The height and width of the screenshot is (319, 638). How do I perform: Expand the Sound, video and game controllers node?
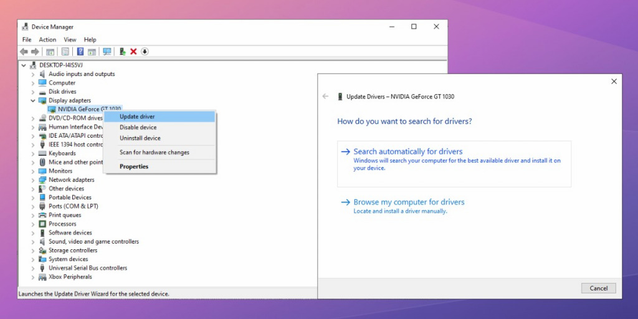33,242
